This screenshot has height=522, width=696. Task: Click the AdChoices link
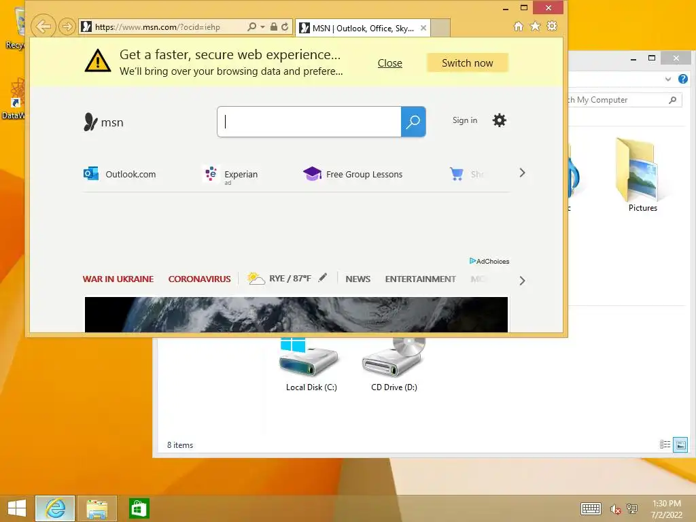489,261
